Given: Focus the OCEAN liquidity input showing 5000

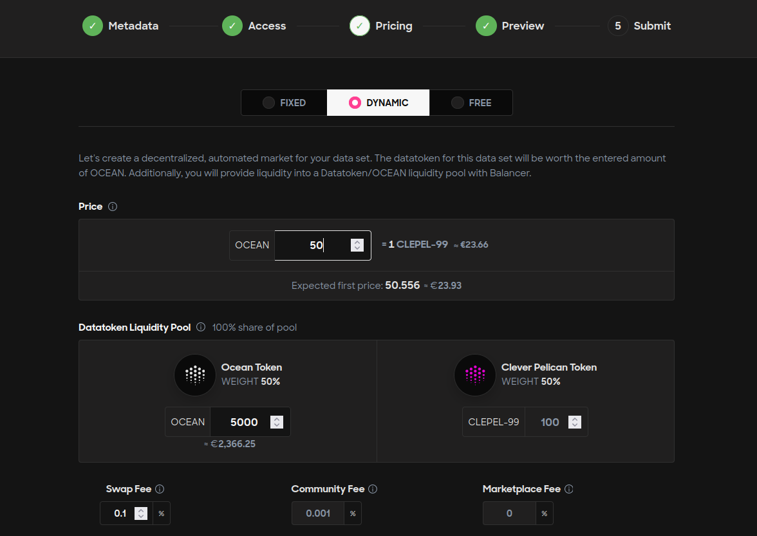Looking at the screenshot, I should 250,421.
